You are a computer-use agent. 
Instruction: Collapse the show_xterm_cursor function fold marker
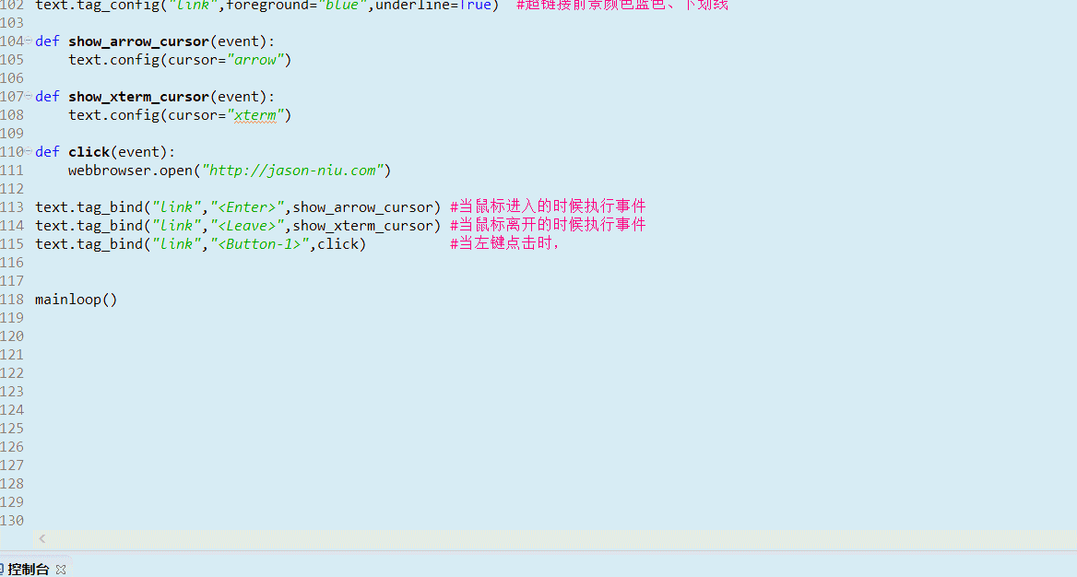29,96
